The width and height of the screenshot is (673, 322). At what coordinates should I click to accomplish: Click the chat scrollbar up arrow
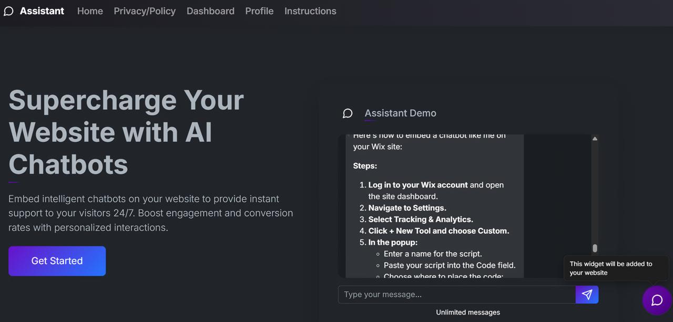[595, 139]
